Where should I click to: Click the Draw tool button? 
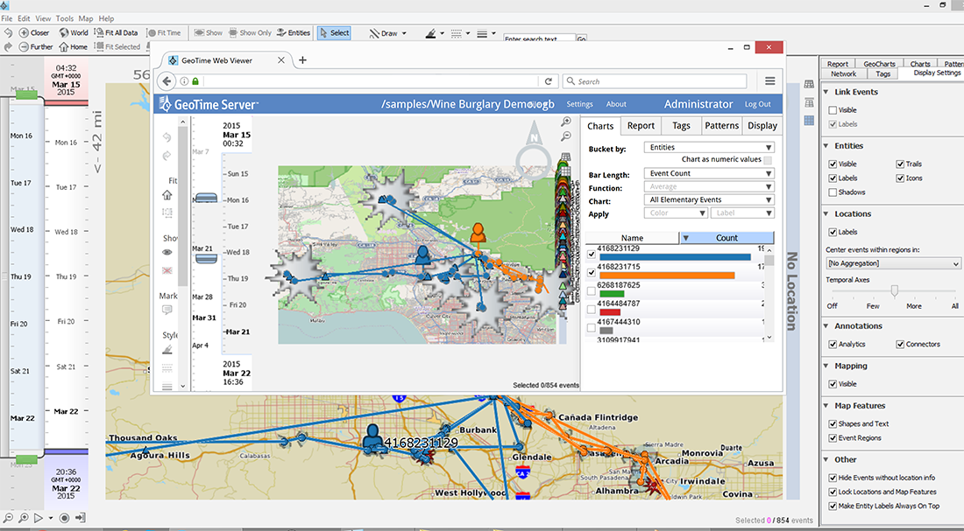click(x=384, y=33)
